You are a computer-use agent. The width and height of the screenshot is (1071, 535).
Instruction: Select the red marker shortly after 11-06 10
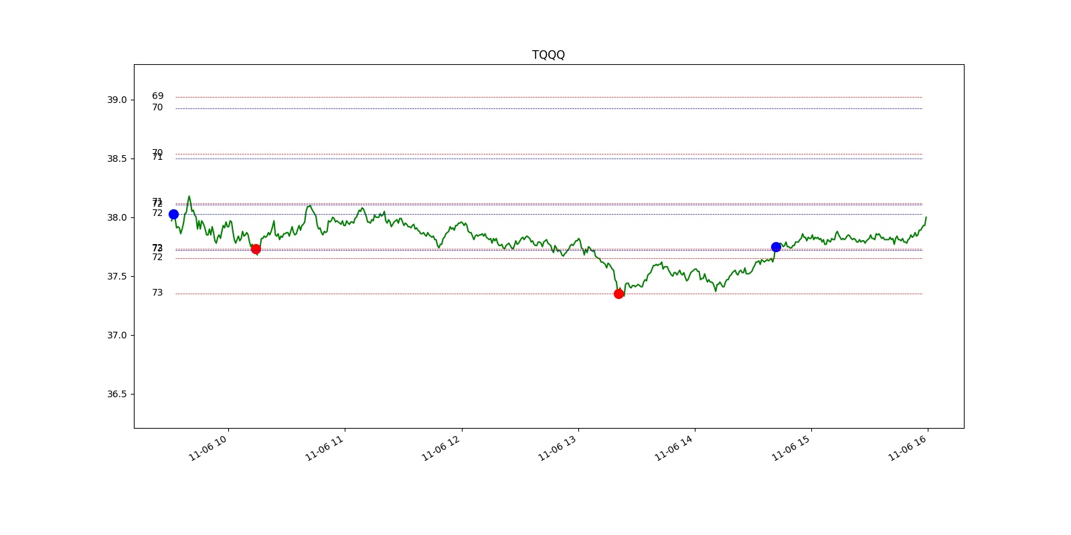[x=256, y=249]
